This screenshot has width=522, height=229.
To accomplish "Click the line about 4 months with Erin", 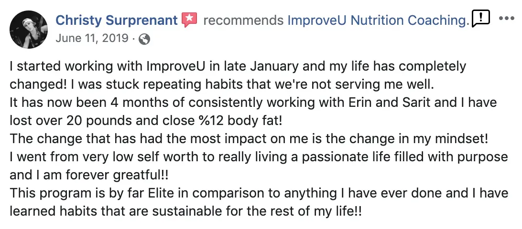I will coord(253,103).
